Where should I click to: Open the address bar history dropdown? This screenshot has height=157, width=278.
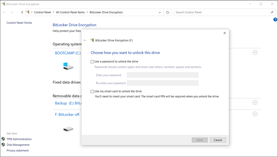tap(160, 12)
